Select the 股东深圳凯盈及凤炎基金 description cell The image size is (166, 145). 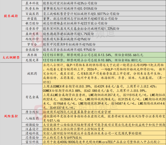coord(104,29)
